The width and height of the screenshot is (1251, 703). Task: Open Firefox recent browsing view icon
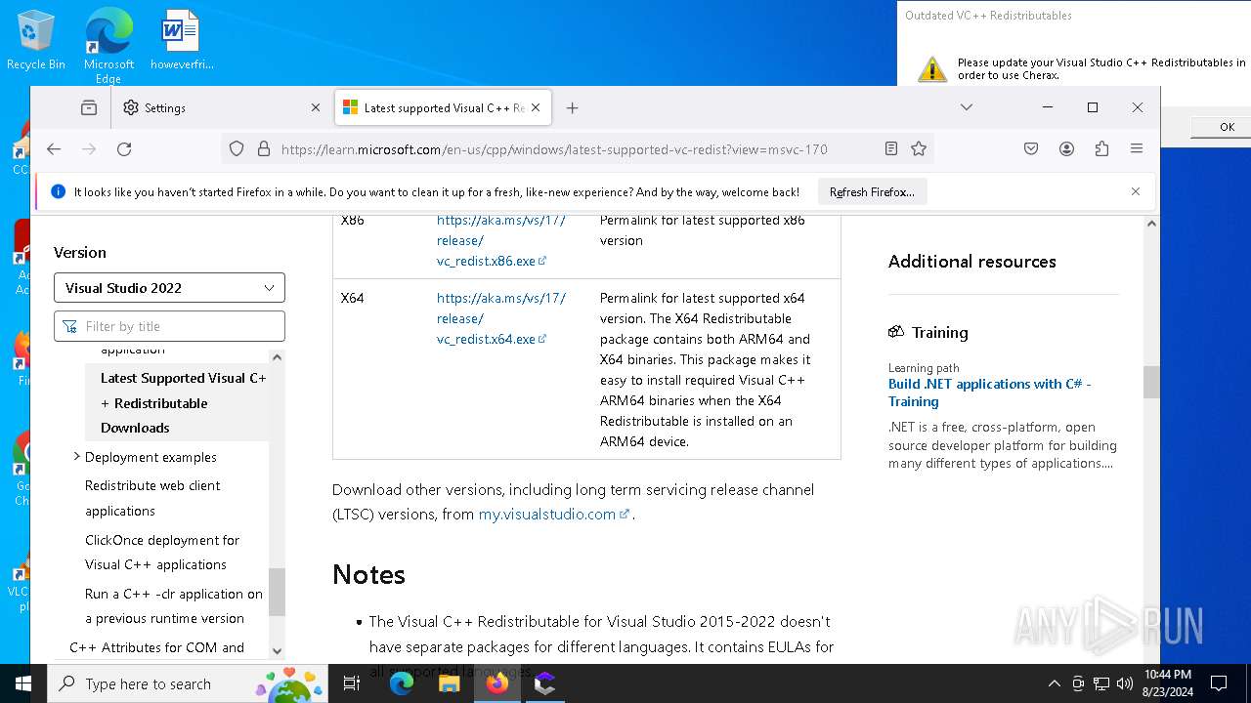tap(89, 107)
